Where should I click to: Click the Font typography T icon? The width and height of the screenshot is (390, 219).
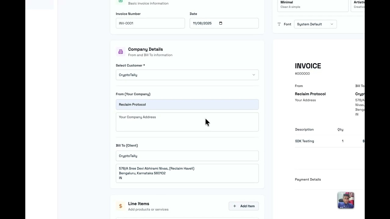click(279, 24)
